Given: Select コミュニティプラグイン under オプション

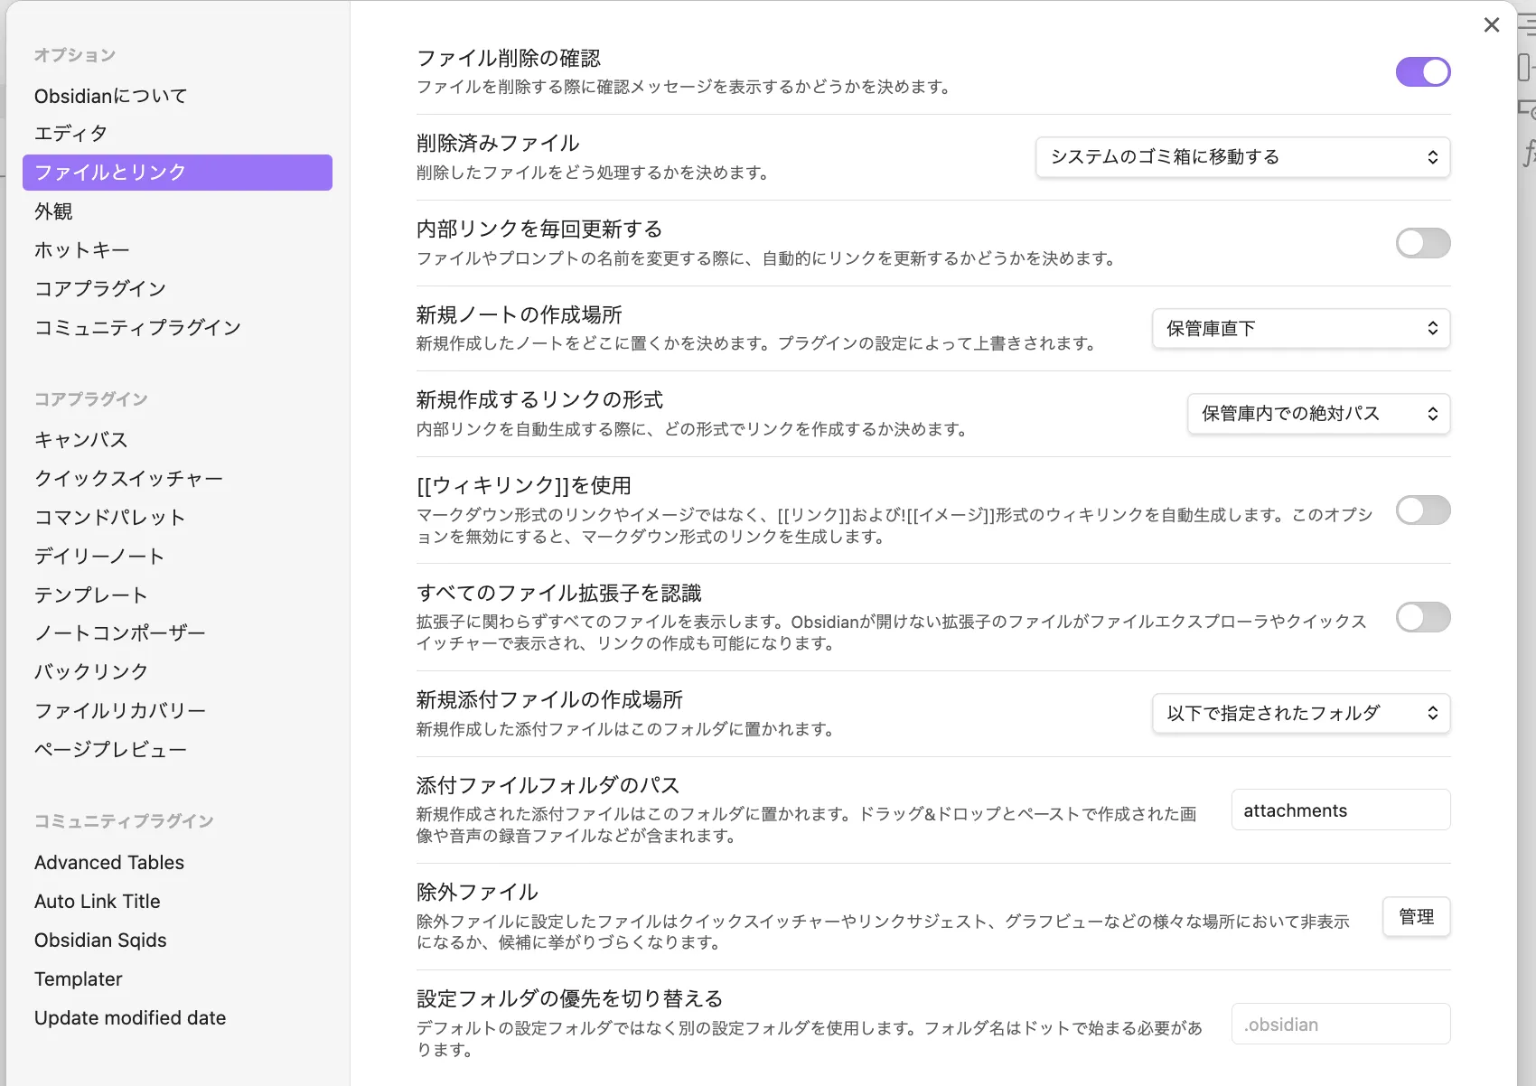Looking at the screenshot, I should (x=137, y=327).
